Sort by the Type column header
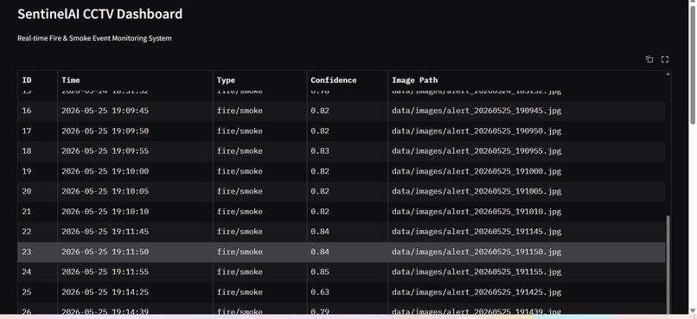The image size is (697, 319). pos(260,80)
